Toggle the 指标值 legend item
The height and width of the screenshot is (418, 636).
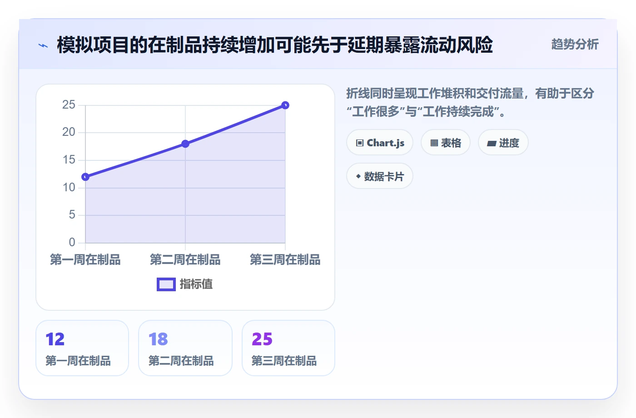coord(185,284)
